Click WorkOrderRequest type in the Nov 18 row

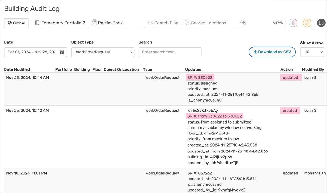coord(162,173)
